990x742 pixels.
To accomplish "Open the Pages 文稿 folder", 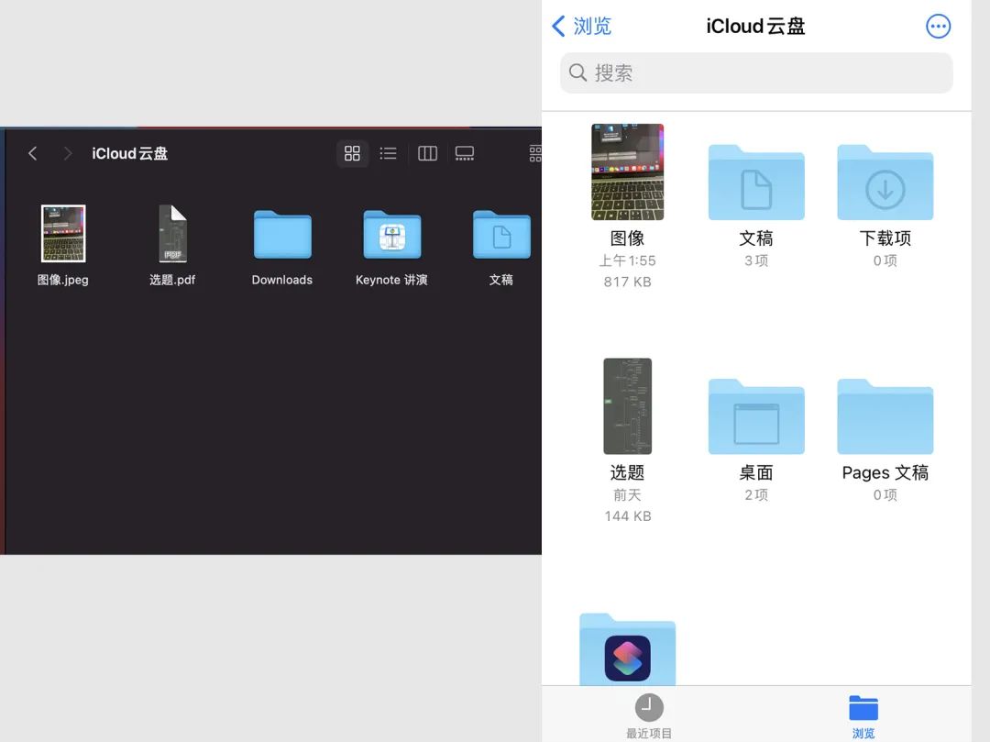I will [x=884, y=417].
